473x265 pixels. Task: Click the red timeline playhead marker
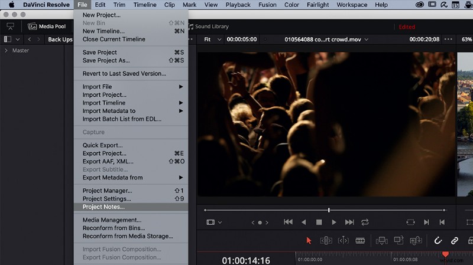(x=445, y=254)
